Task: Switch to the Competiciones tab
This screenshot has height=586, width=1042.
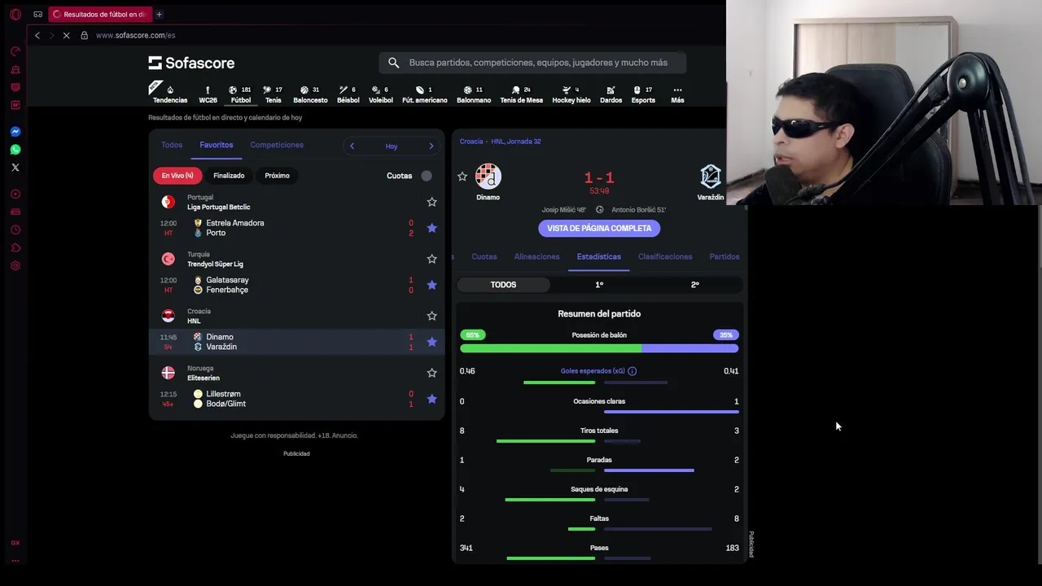Action: (x=277, y=145)
